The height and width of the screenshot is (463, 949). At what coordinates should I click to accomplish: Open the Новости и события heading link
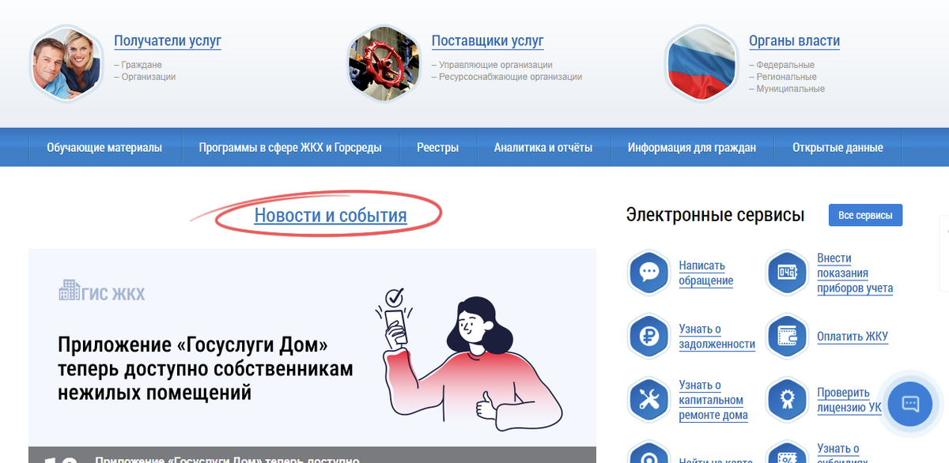click(331, 215)
